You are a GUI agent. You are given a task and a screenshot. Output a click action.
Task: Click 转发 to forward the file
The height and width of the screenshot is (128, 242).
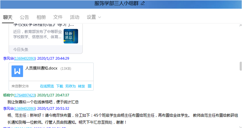point(81,86)
